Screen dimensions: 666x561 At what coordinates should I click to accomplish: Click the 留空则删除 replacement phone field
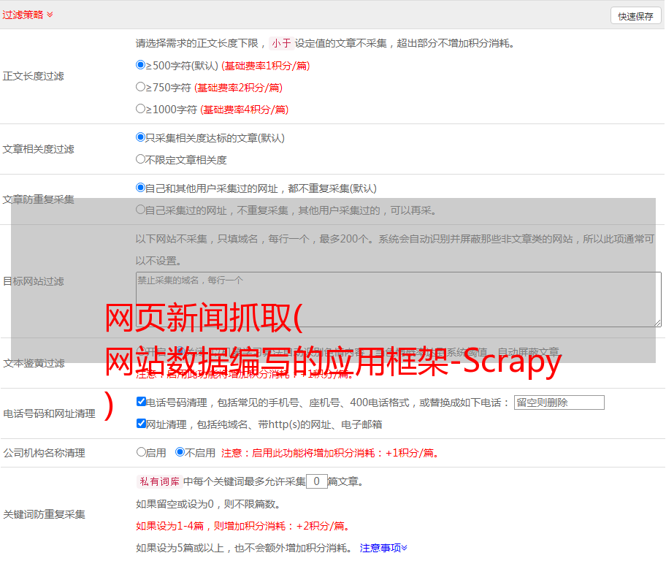[559, 402]
